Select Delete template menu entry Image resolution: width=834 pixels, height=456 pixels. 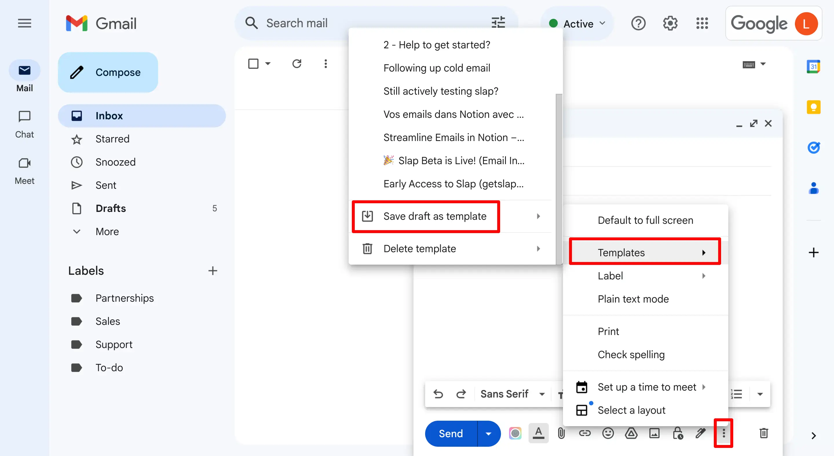[x=420, y=248]
